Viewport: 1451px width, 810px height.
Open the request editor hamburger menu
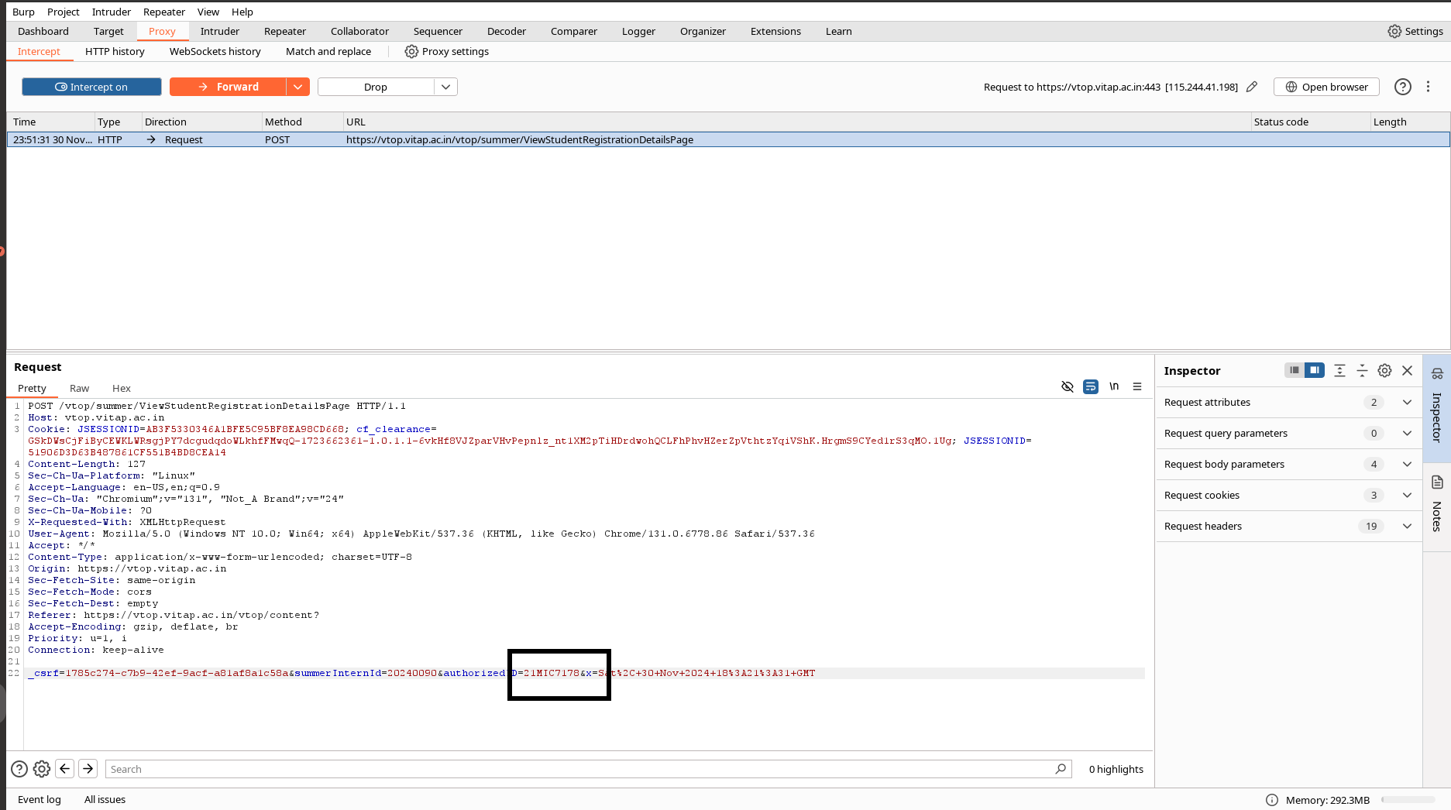(x=1137, y=386)
